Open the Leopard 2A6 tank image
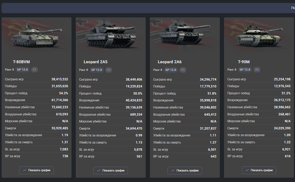295x182 pixels. click(x=185, y=36)
